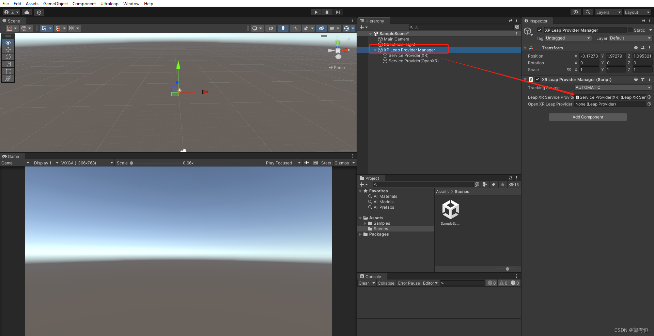Open handle rotation global dropdown
Viewport: 654px width, 336px height.
[x=26, y=28]
